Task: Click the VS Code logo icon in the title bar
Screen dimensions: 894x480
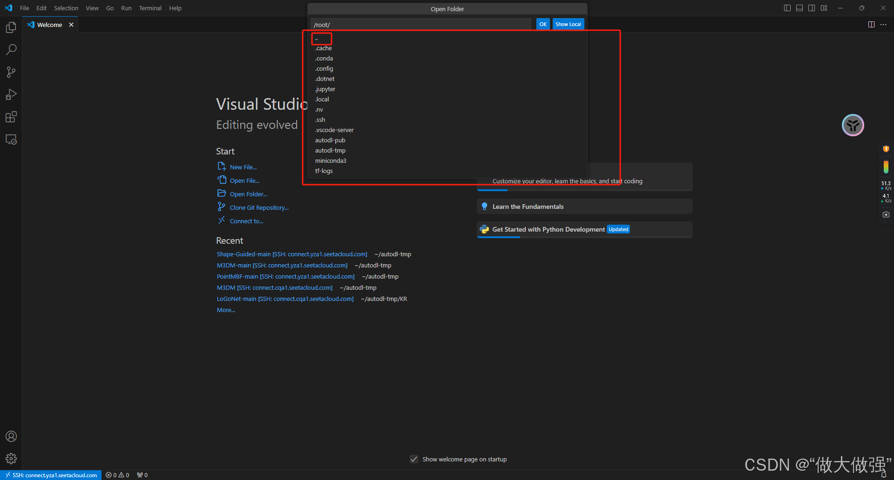Action: (8, 8)
